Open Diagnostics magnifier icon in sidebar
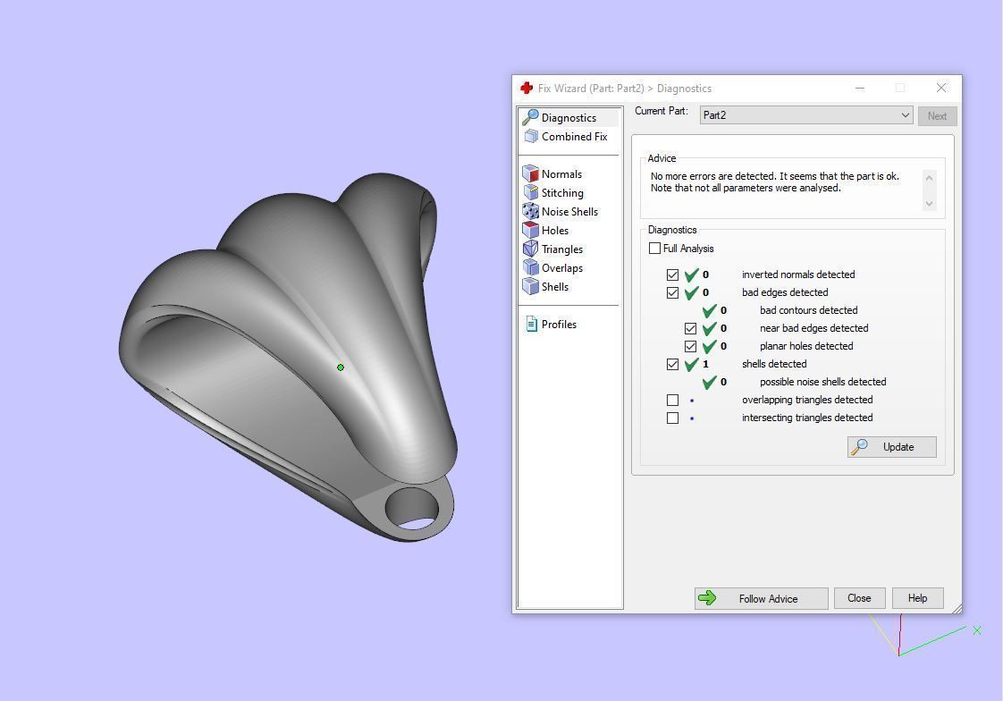Viewport: 1003px width, 701px height. (x=530, y=117)
